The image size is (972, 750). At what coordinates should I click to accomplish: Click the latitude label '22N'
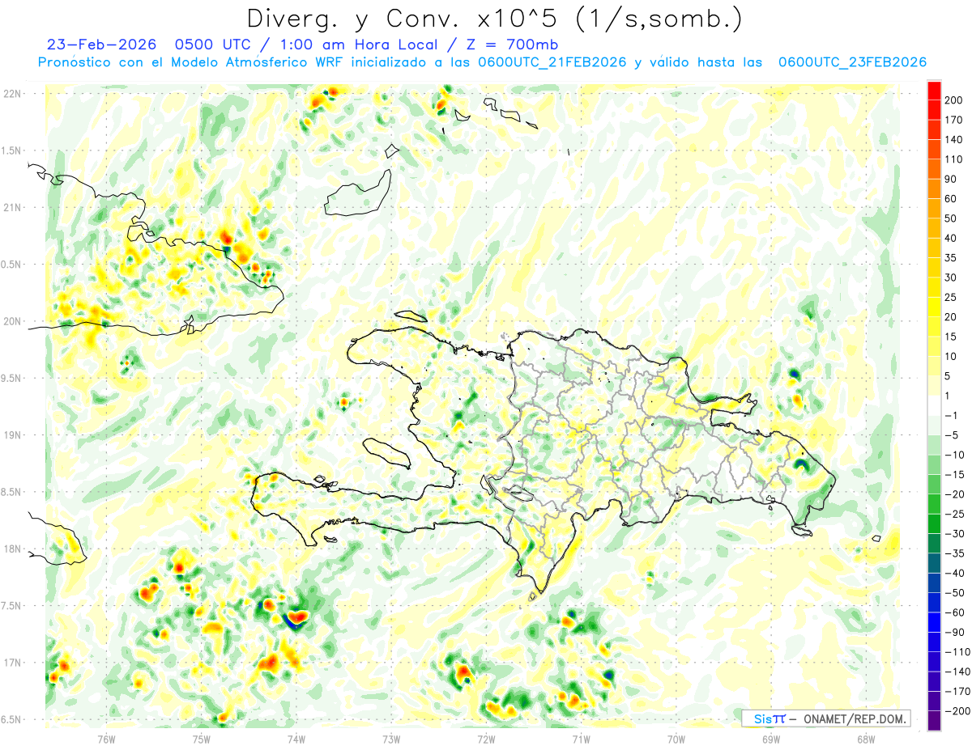(x=12, y=94)
